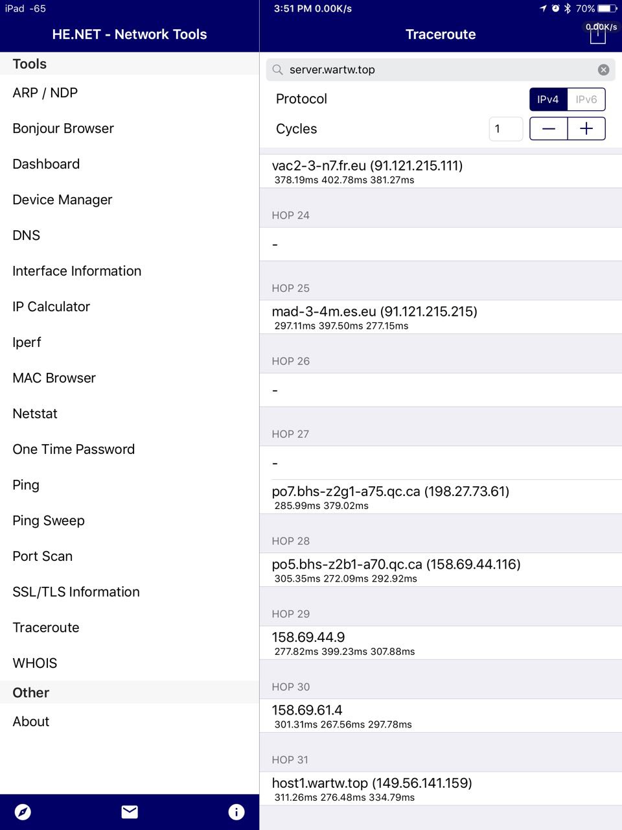Tap the mad-3-4m.es.eu hop 25 row
This screenshot has width=622, height=830.
[441, 317]
